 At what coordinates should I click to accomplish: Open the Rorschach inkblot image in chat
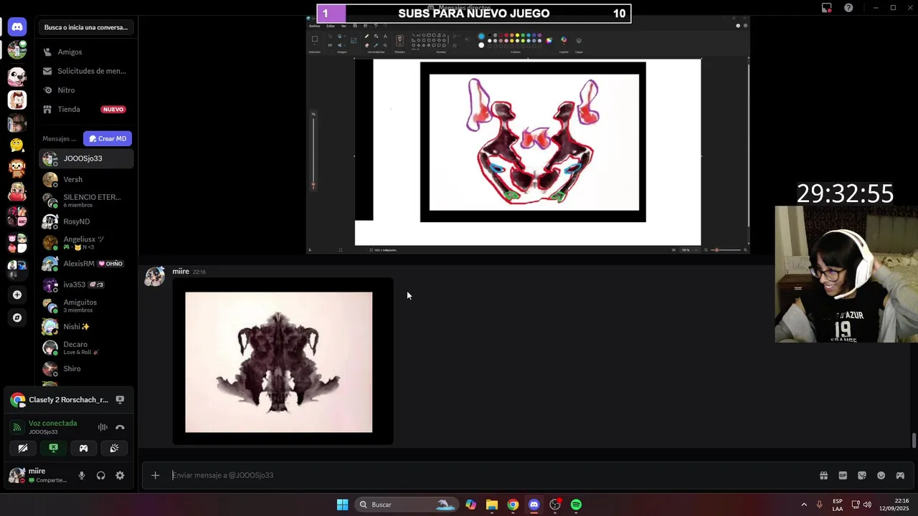283,361
